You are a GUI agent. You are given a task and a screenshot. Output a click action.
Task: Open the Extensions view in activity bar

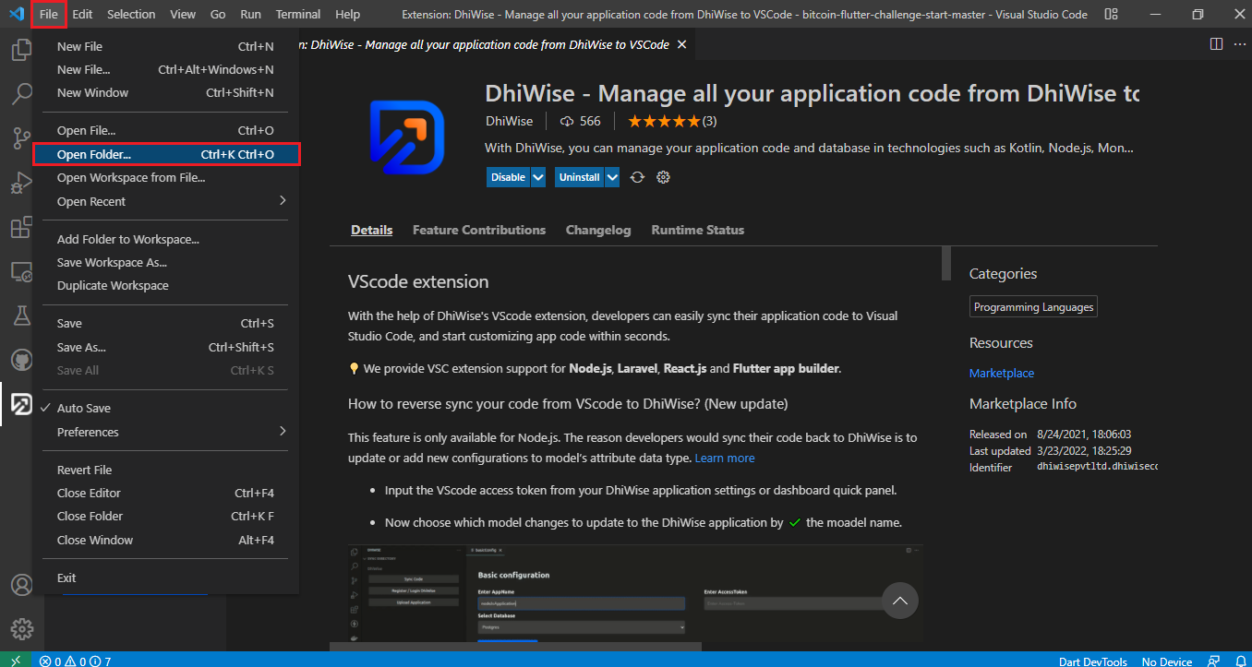(x=21, y=227)
